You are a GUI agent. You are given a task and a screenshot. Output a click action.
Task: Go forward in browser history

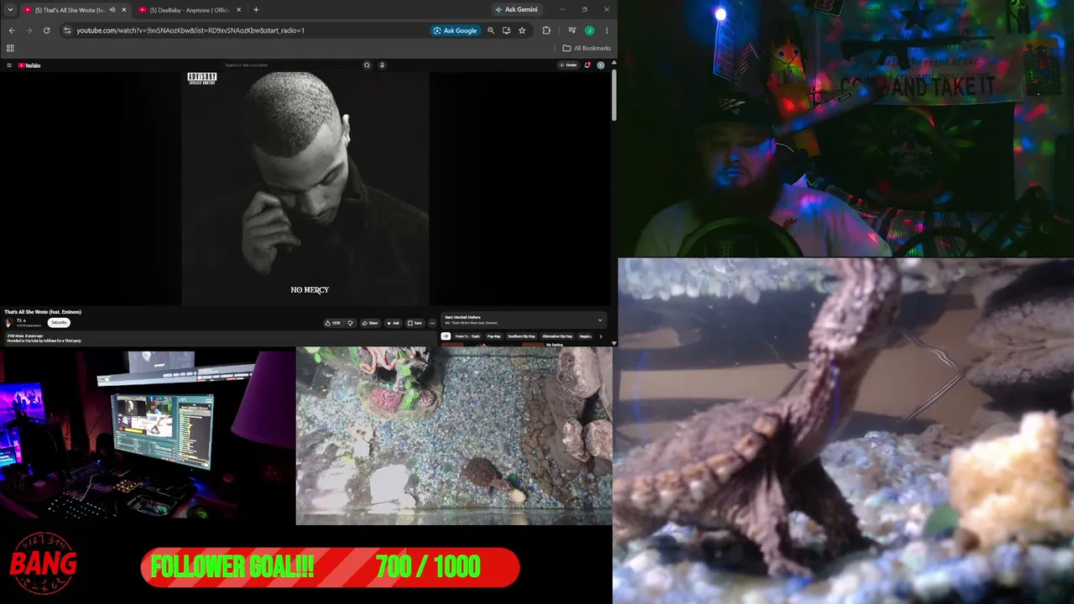tap(29, 30)
